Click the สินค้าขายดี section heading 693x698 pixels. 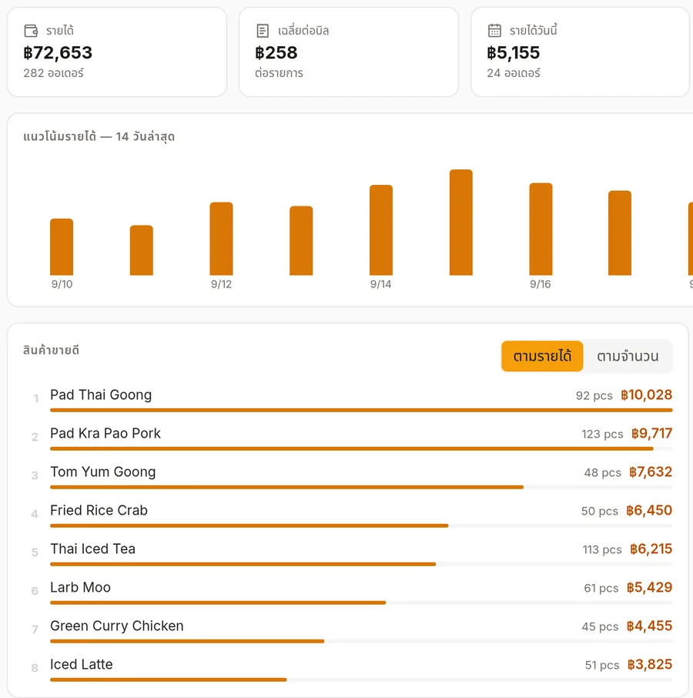point(51,351)
